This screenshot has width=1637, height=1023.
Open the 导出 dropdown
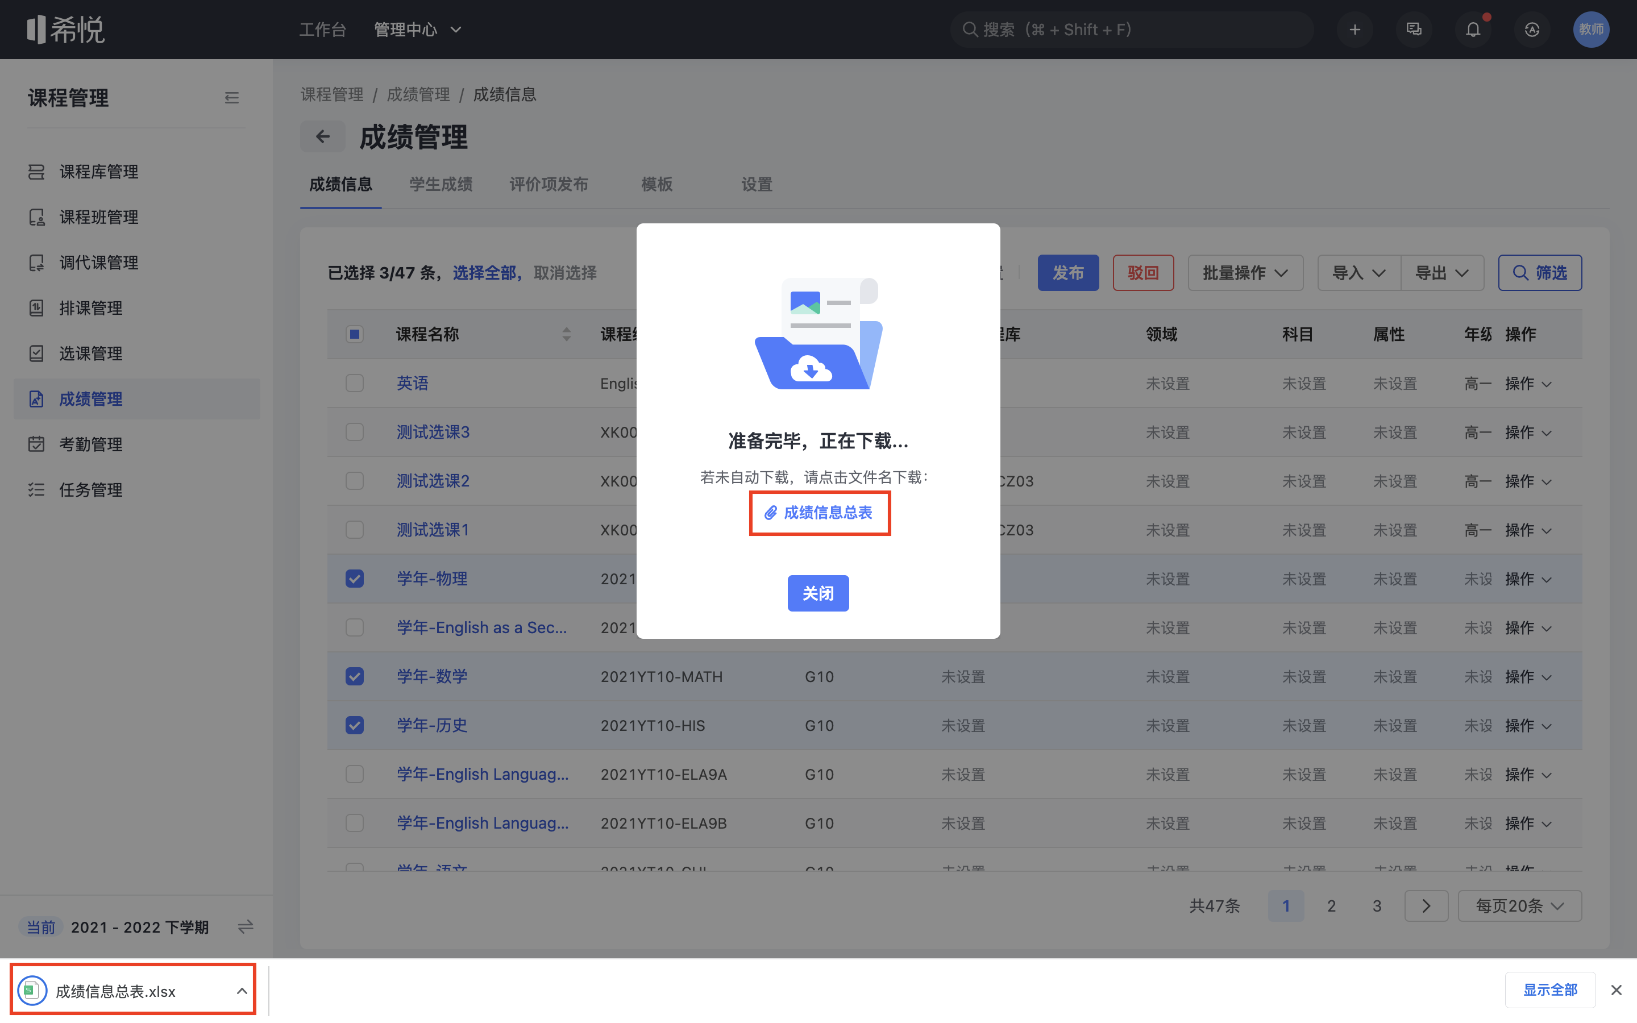pyautogui.click(x=1442, y=273)
